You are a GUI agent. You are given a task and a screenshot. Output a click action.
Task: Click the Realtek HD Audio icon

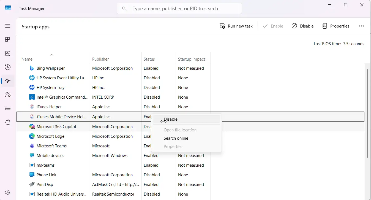32,194
